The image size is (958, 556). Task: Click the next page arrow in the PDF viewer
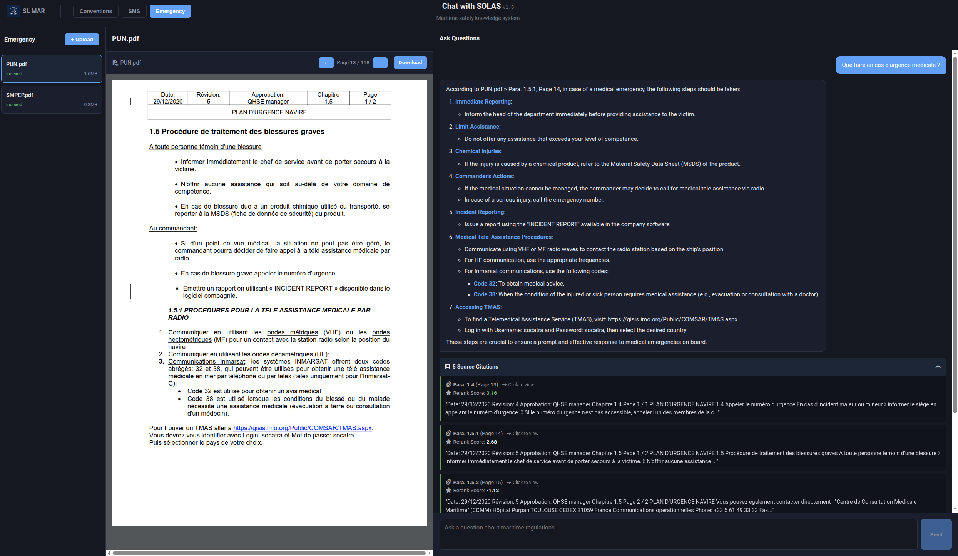coord(380,62)
